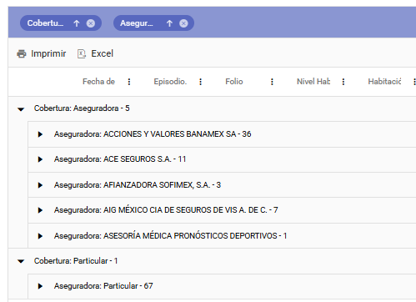Sort by Episodio column header
The height and width of the screenshot is (302, 416).
coord(170,82)
